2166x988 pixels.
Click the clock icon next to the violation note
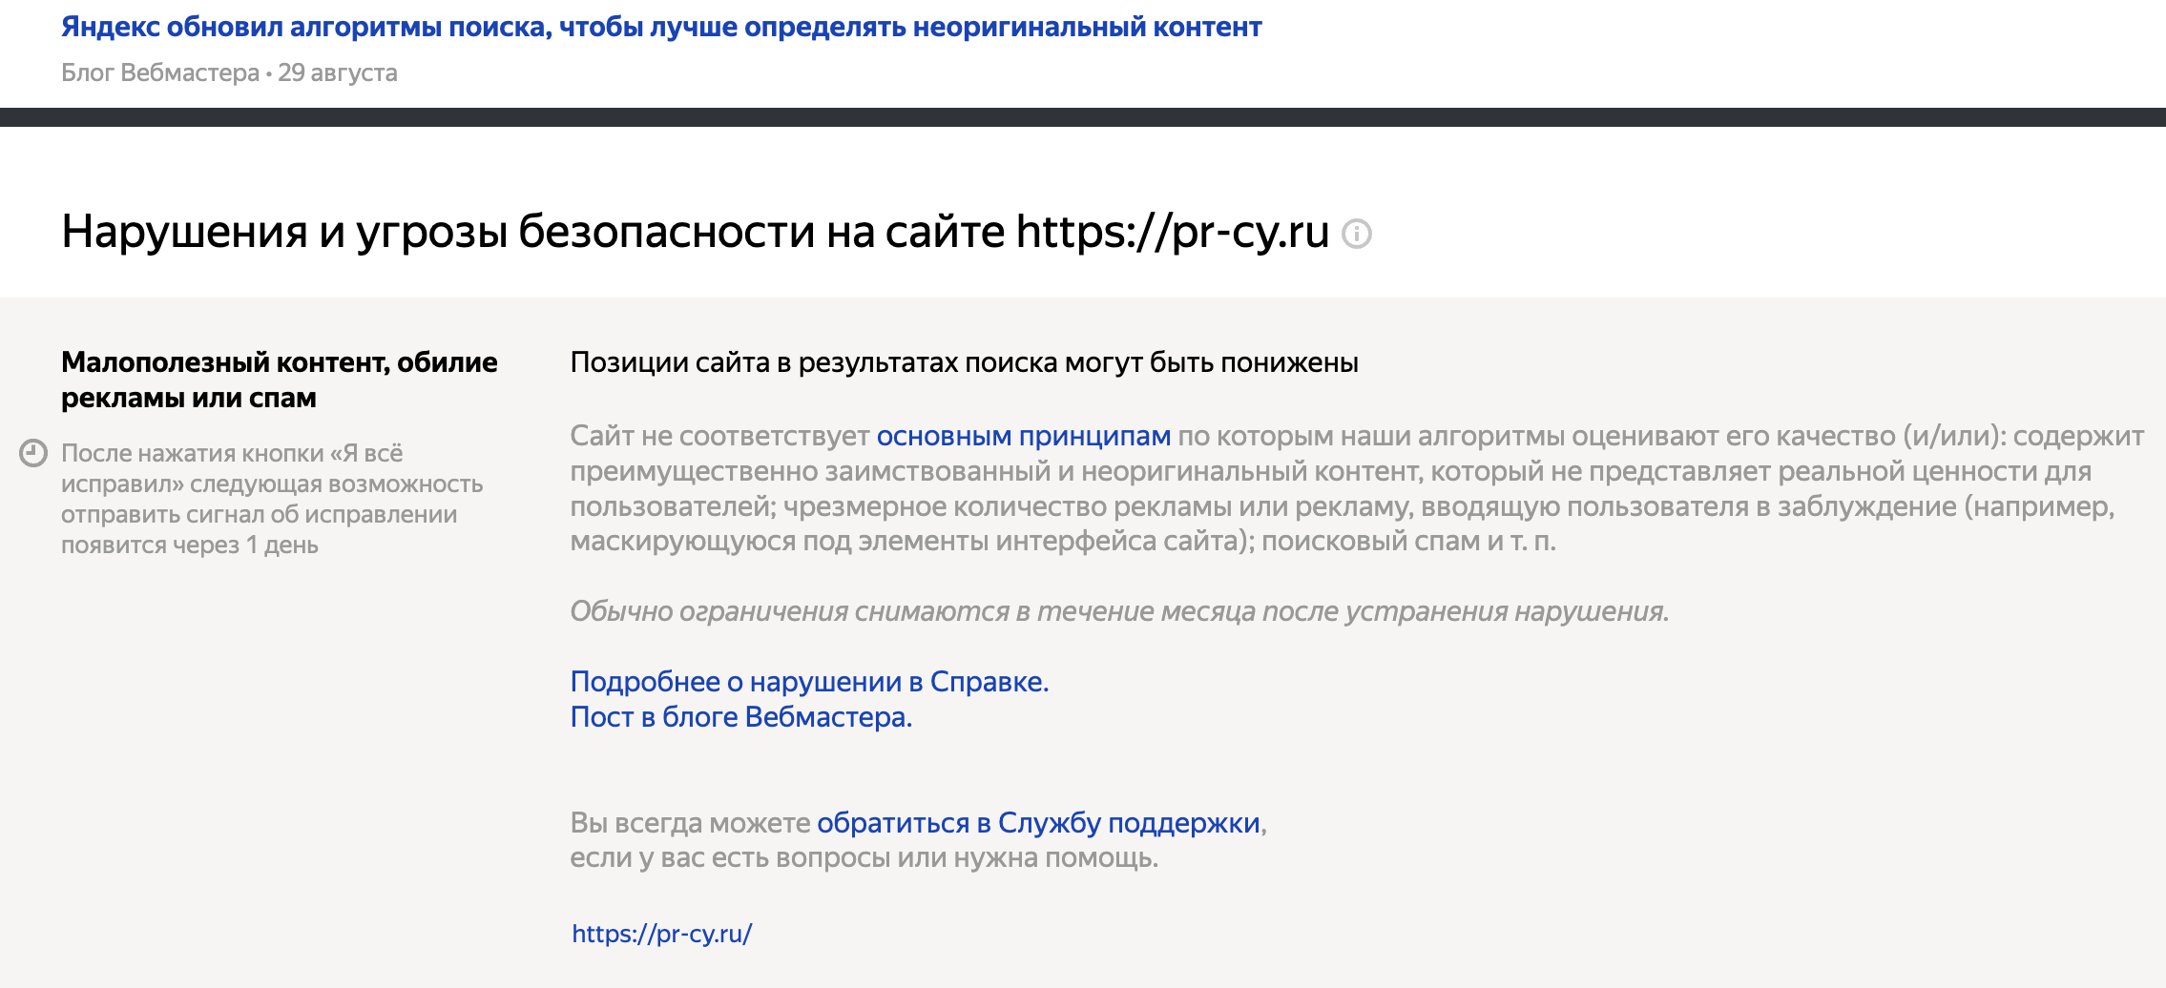click(x=32, y=454)
